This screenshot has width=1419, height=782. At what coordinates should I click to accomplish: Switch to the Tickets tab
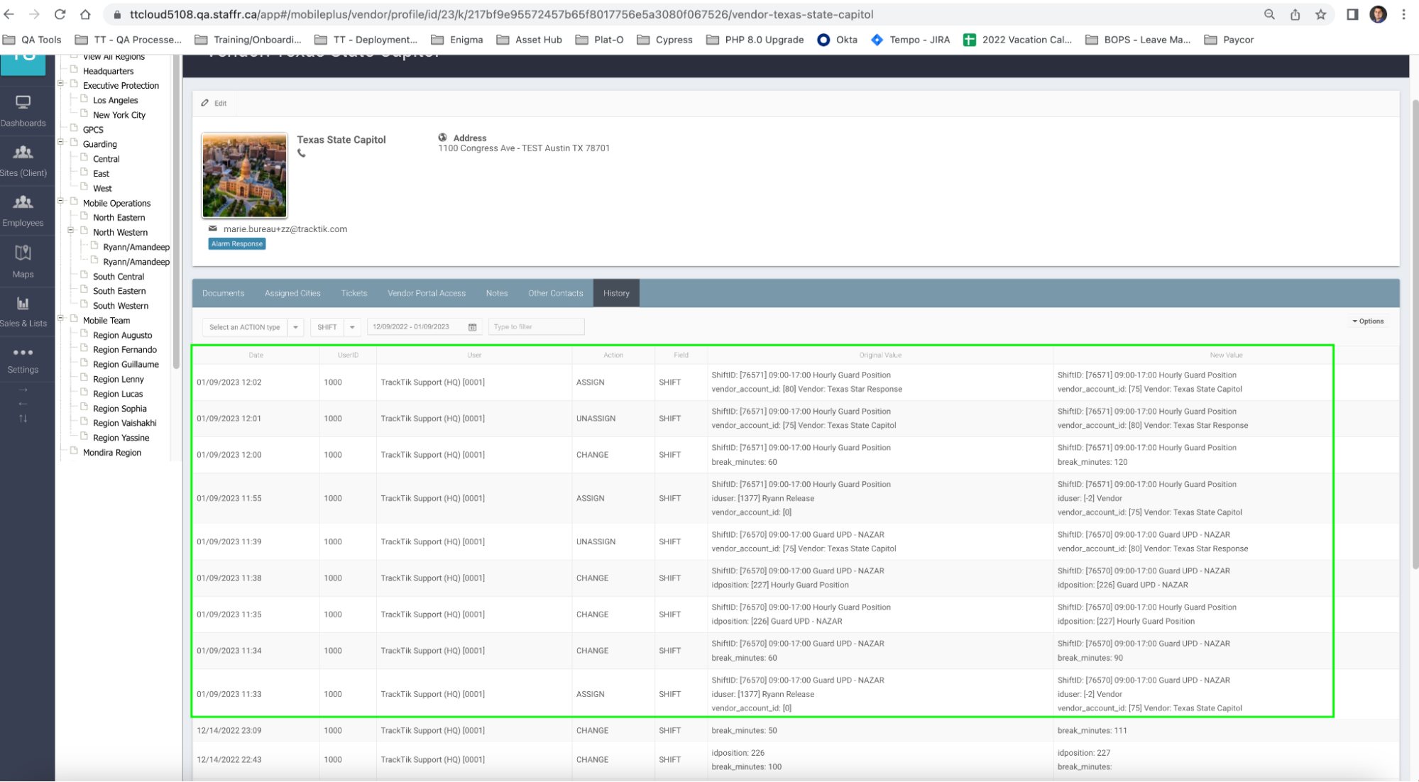pyautogui.click(x=354, y=293)
